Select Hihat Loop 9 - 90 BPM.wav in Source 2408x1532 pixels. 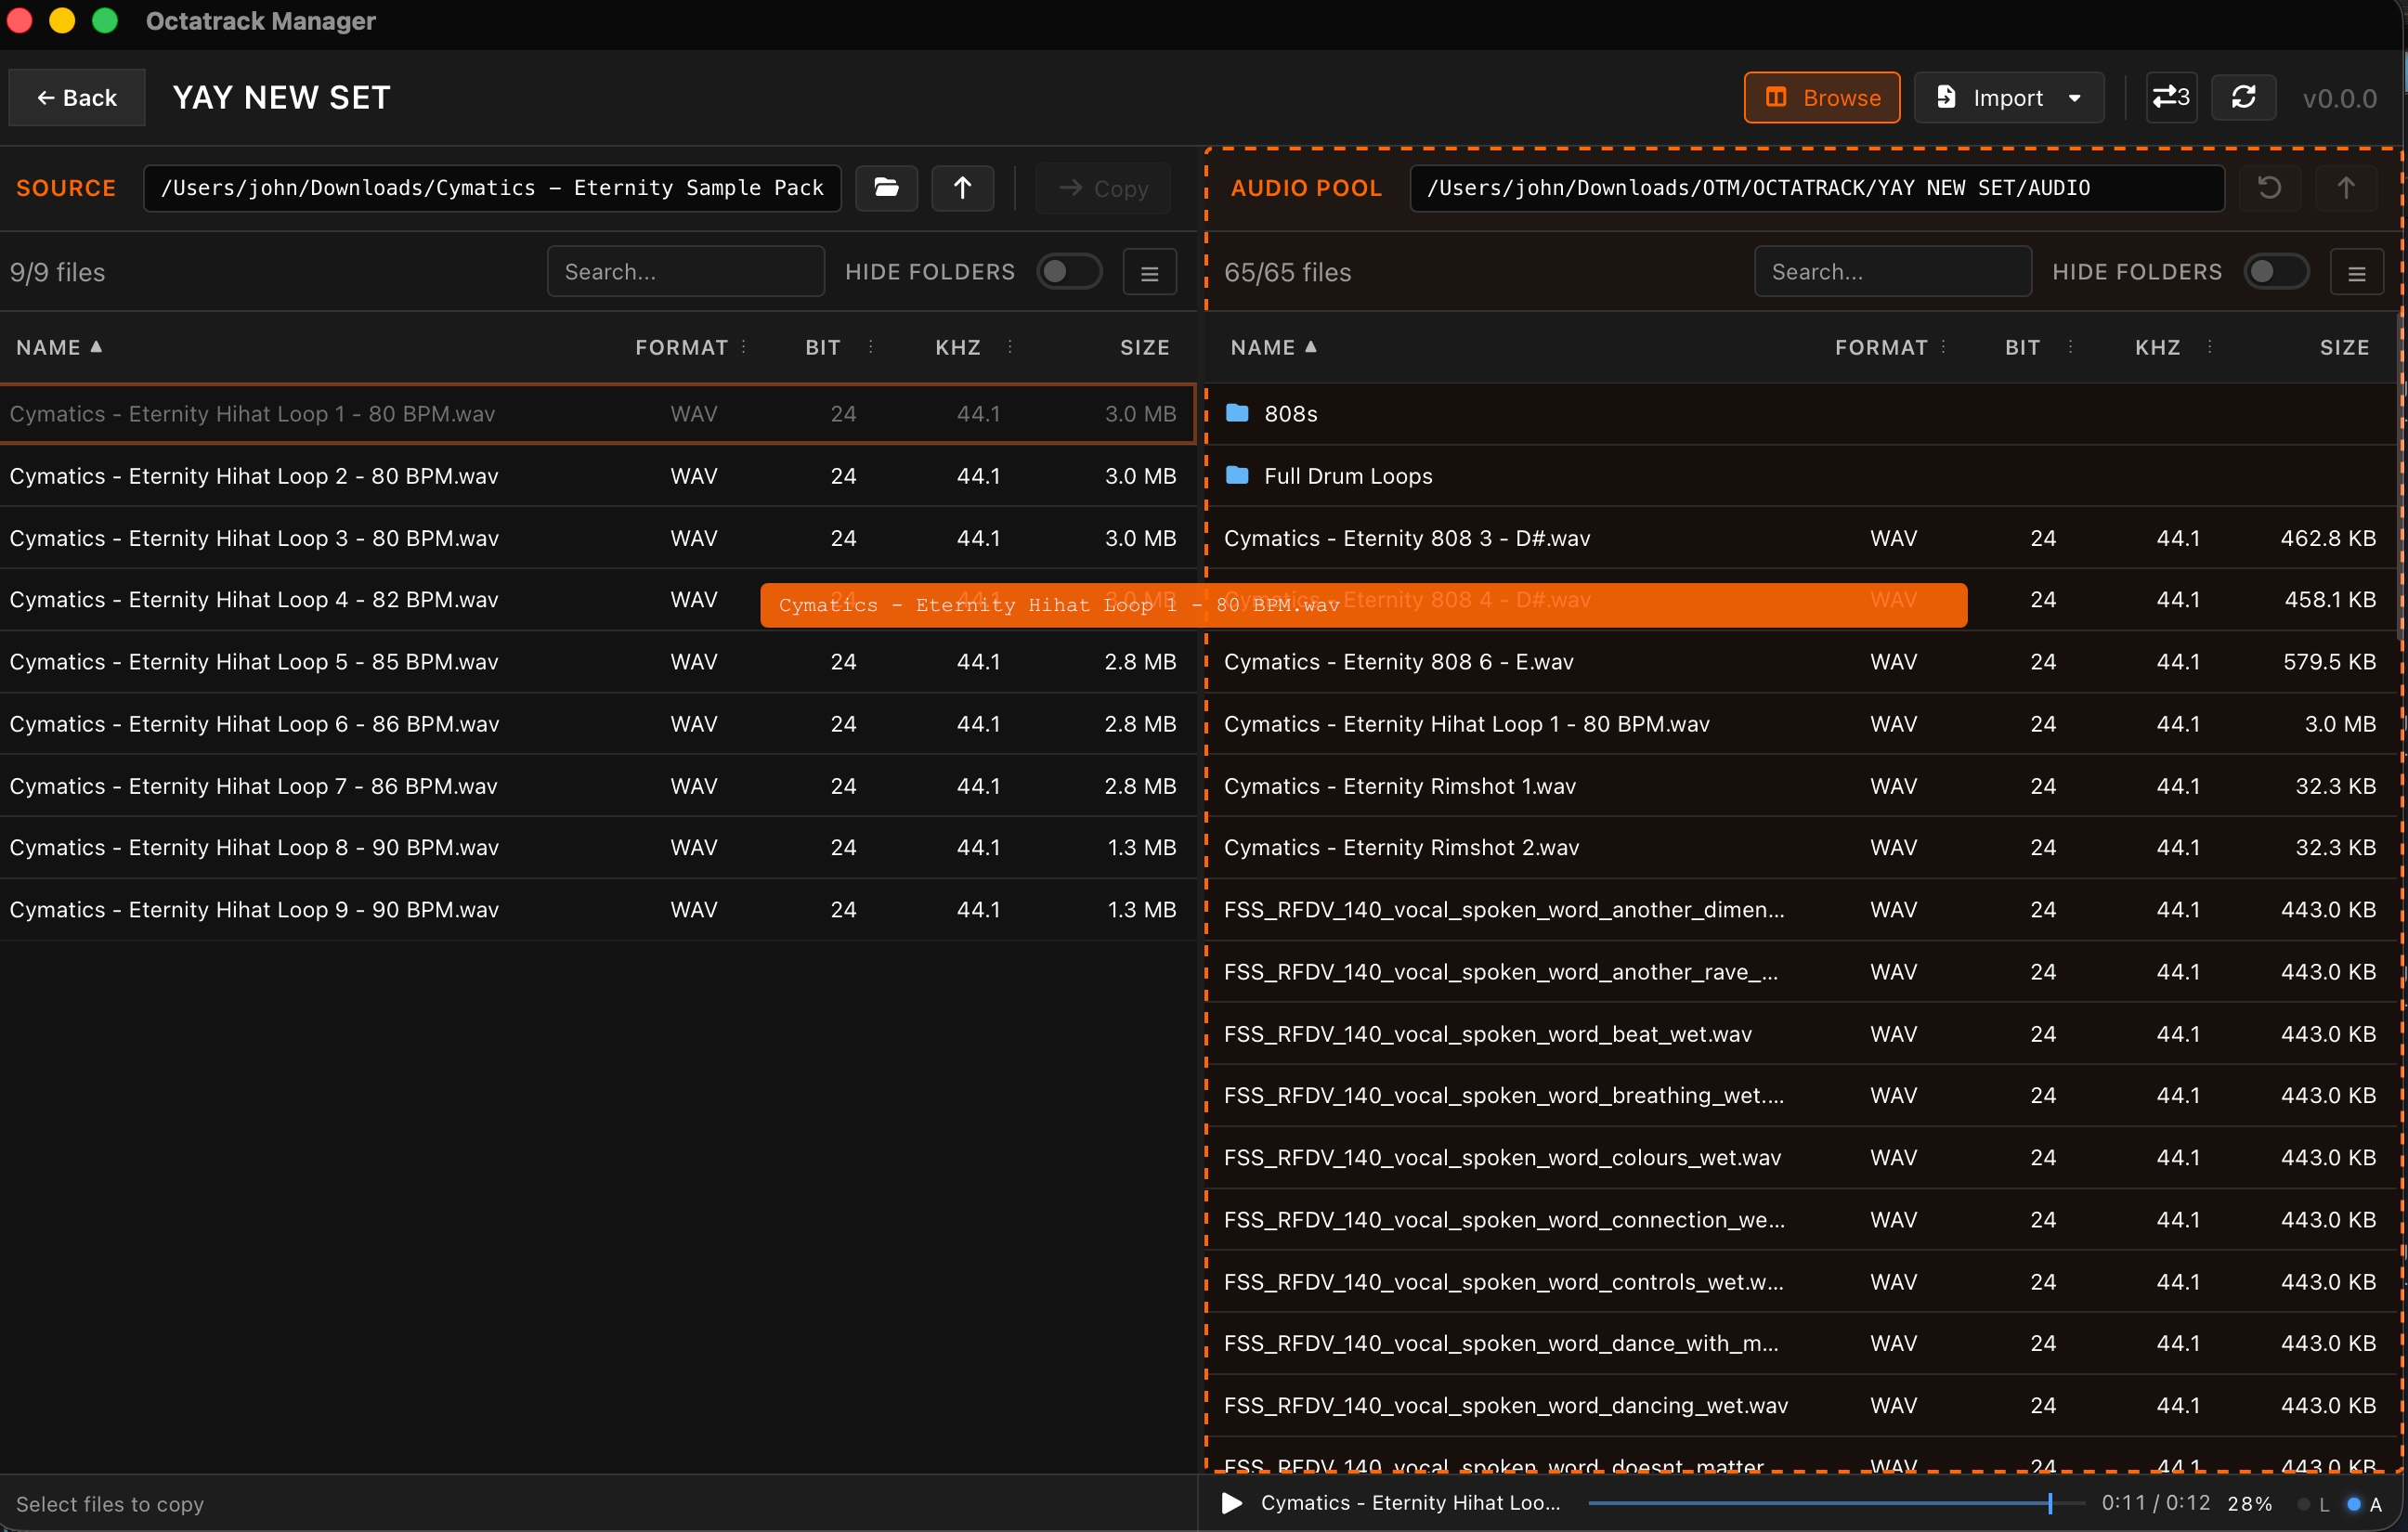click(x=598, y=910)
